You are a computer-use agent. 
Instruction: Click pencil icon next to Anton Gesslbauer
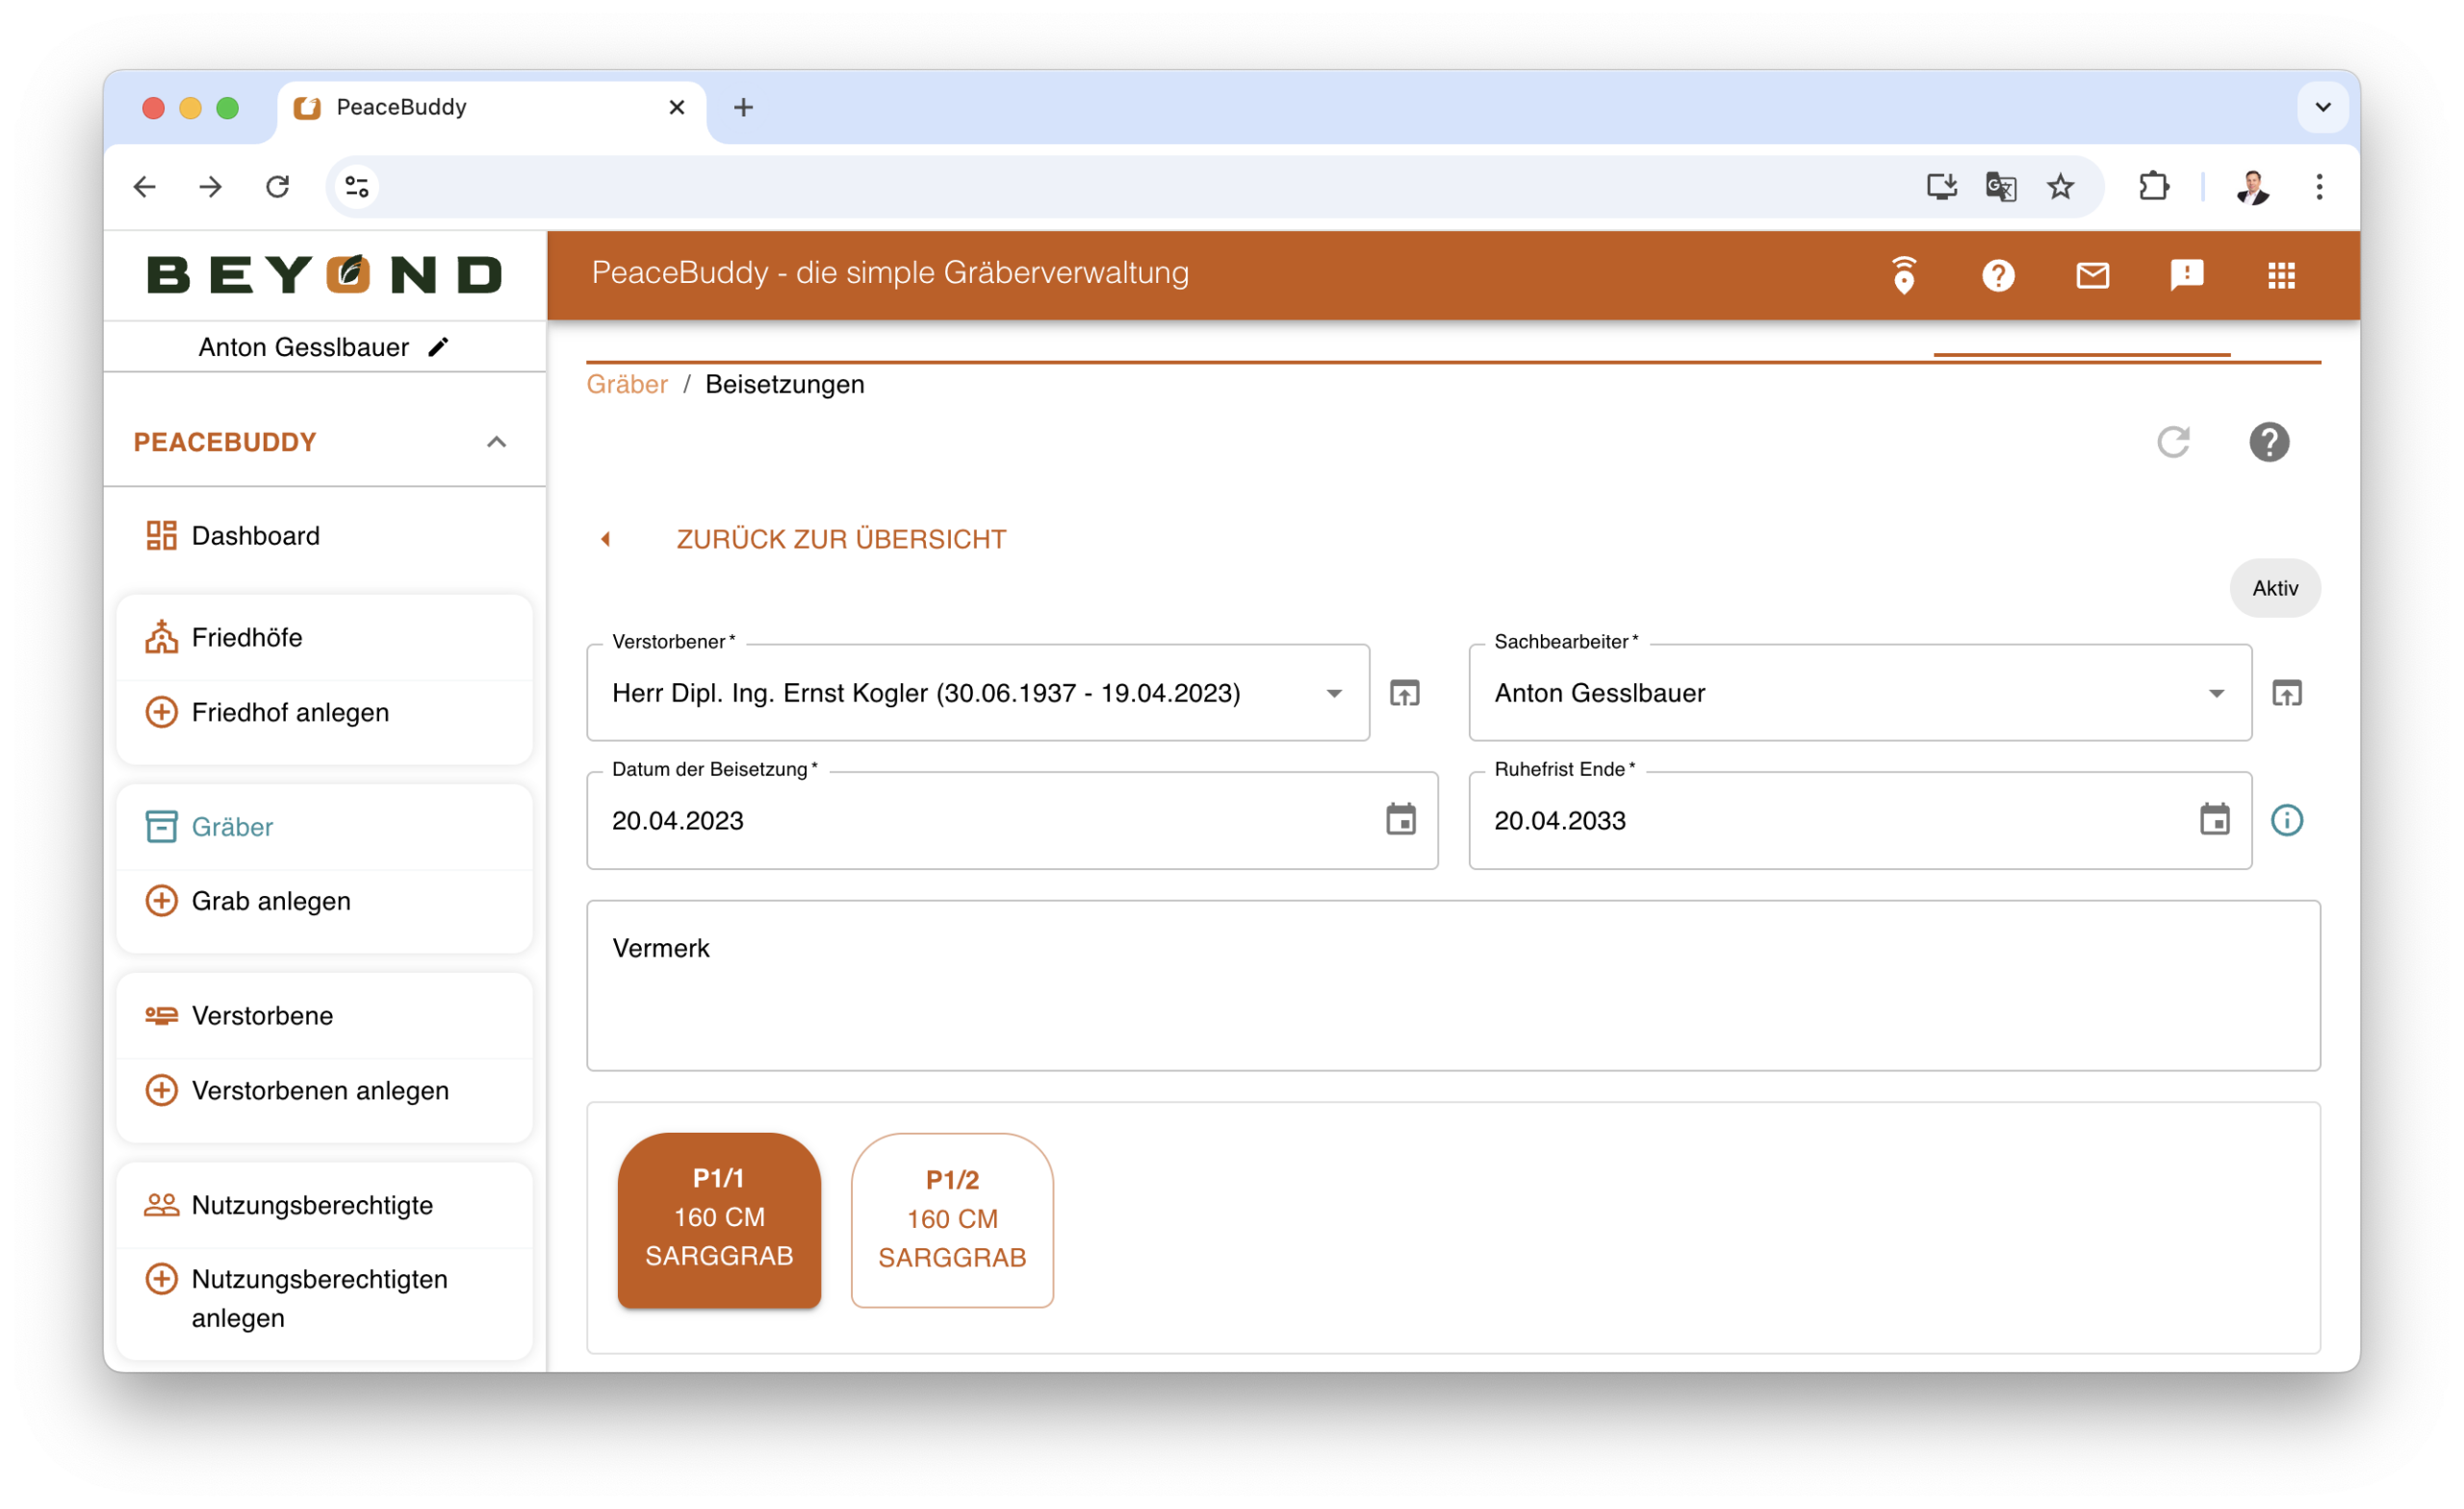(x=438, y=347)
